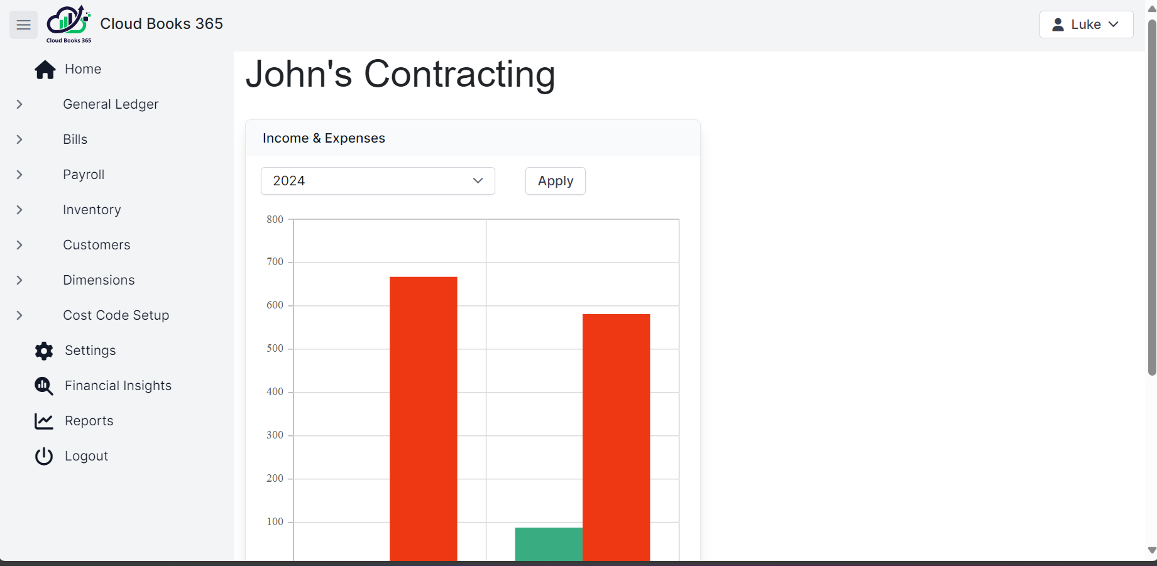Viewport: 1157px width, 566px height.
Task: Click the hamburger menu icon
Action: (23, 24)
